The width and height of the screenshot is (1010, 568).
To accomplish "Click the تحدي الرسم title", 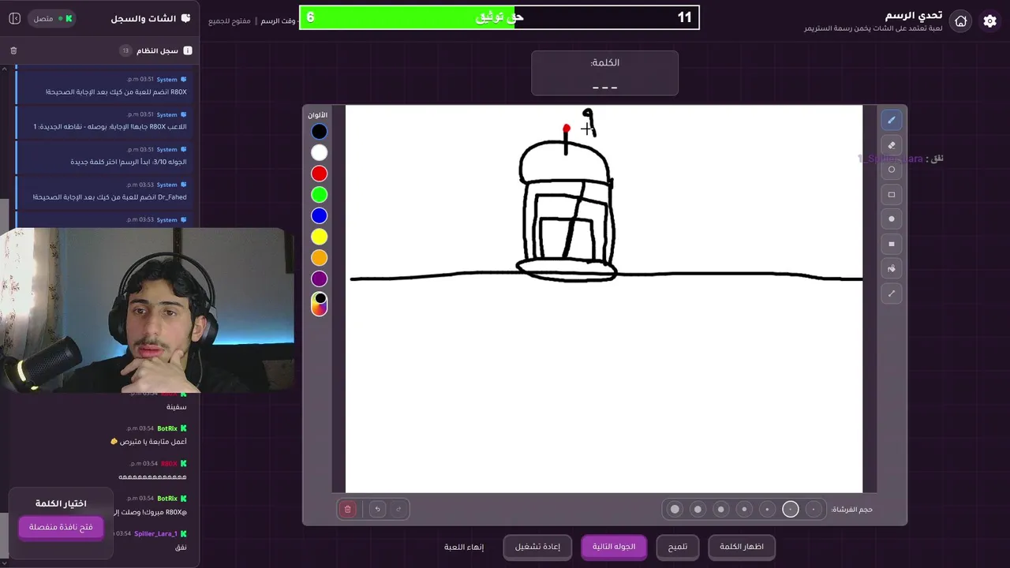I will coord(914,15).
